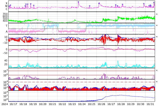The image size is (159, 106).
Task: Select the lone flare marker on 10/25
Action: [x=90, y=6]
